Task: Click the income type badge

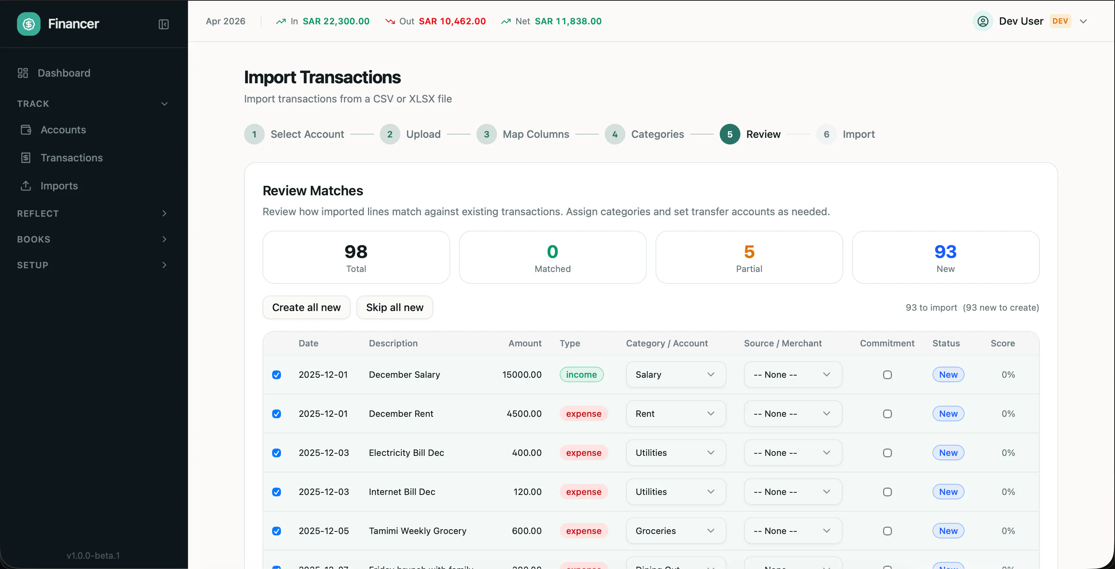Action: 581,375
